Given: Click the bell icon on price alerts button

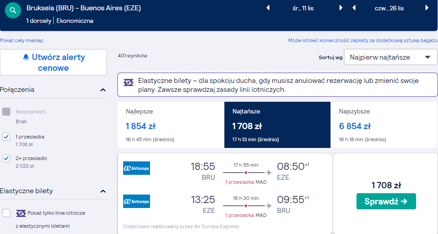Looking at the screenshot, I should 26,57.
